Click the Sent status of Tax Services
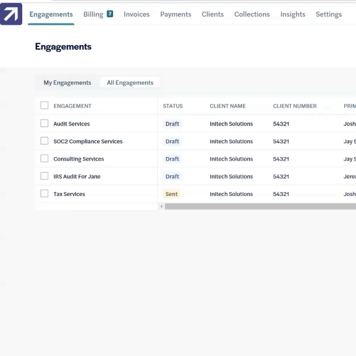Viewport: 356px width, 356px height. [x=171, y=194]
